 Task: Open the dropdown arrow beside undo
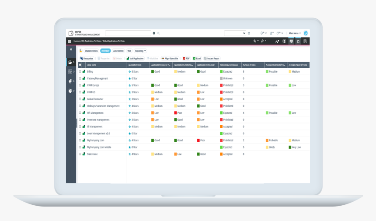pyautogui.click(x=258, y=41)
